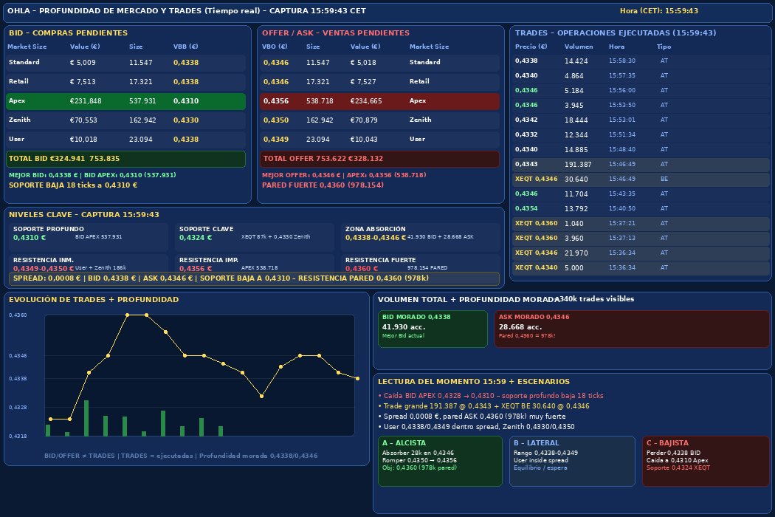Select the Zenith bid row
The image size is (775, 517).
pyautogui.click(x=125, y=120)
